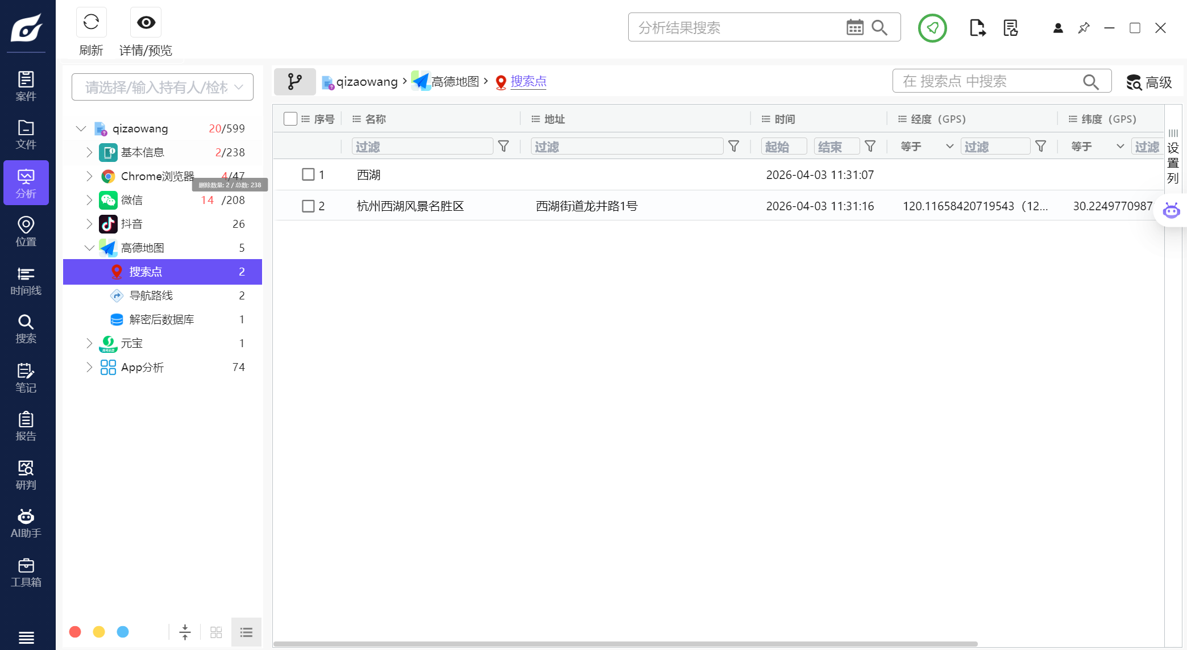Image resolution: width=1187 pixels, height=650 pixels.
Task: Click filter funnel icon for 地址 column
Action: [734, 147]
